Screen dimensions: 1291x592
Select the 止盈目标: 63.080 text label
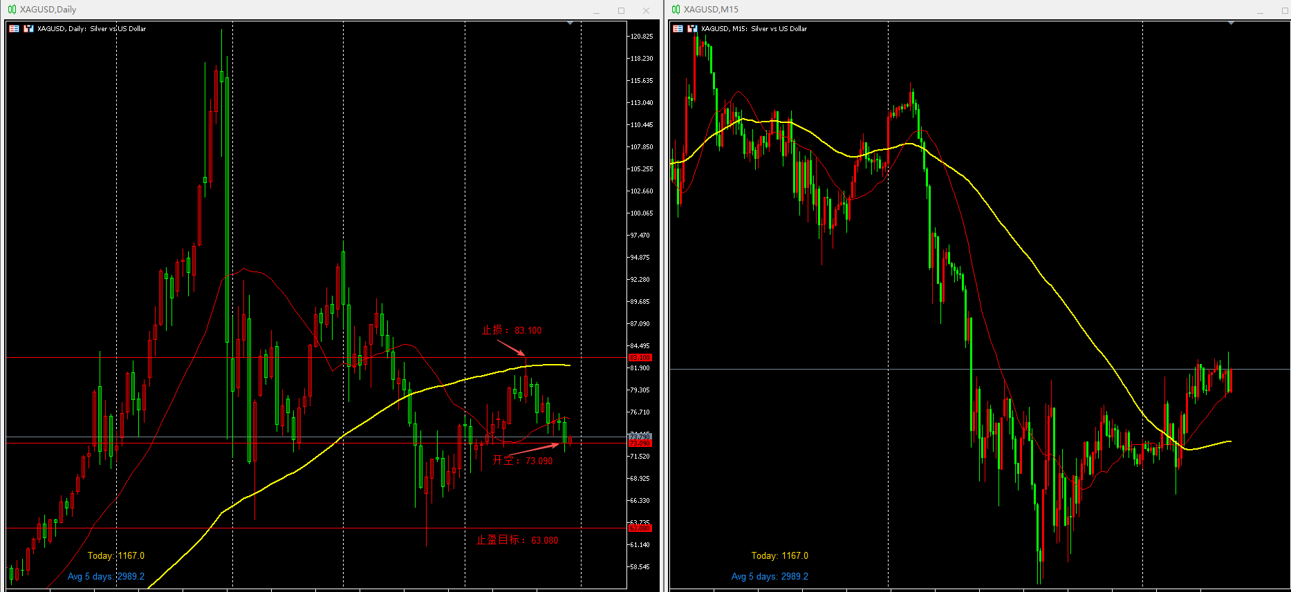(x=517, y=540)
